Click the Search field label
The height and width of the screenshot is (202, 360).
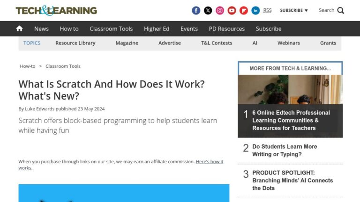pyautogui.click(x=326, y=10)
